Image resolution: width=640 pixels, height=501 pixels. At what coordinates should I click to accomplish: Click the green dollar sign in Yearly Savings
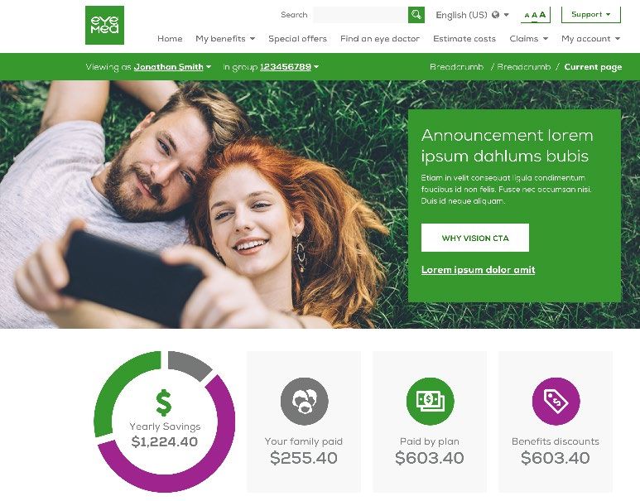(164, 403)
